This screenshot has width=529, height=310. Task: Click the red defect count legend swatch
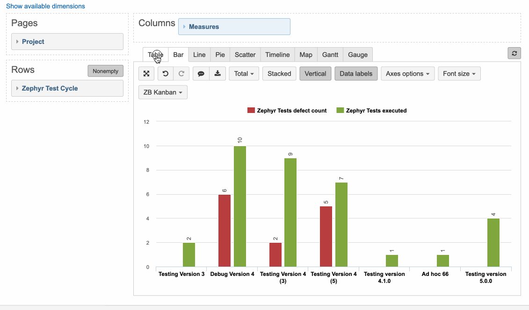(251, 110)
